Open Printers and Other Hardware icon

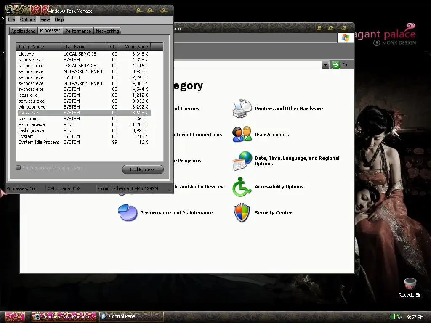[242, 108]
